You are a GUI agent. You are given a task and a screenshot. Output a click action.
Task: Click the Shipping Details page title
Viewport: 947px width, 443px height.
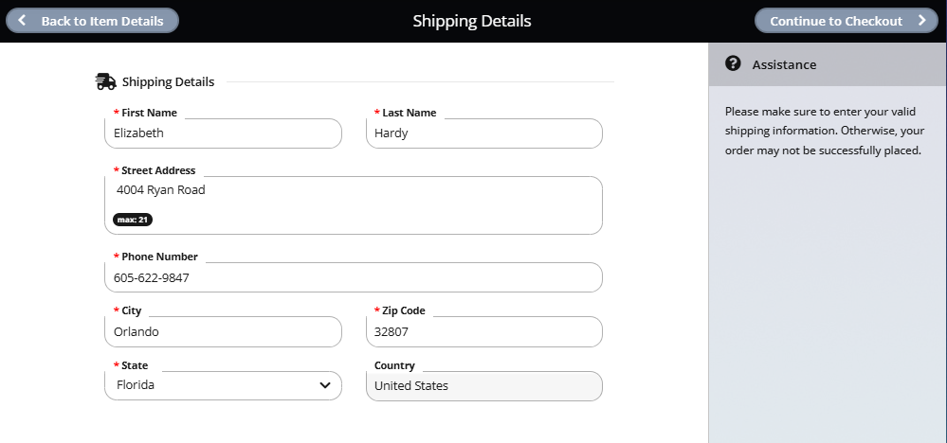pyautogui.click(x=472, y=21)
